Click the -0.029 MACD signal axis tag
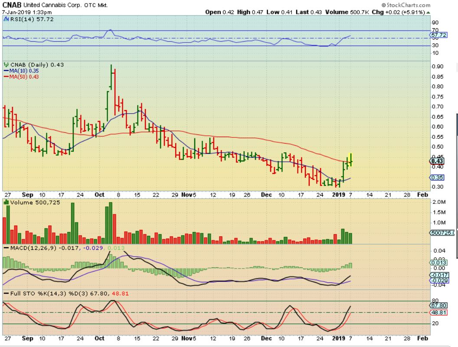 439,281
